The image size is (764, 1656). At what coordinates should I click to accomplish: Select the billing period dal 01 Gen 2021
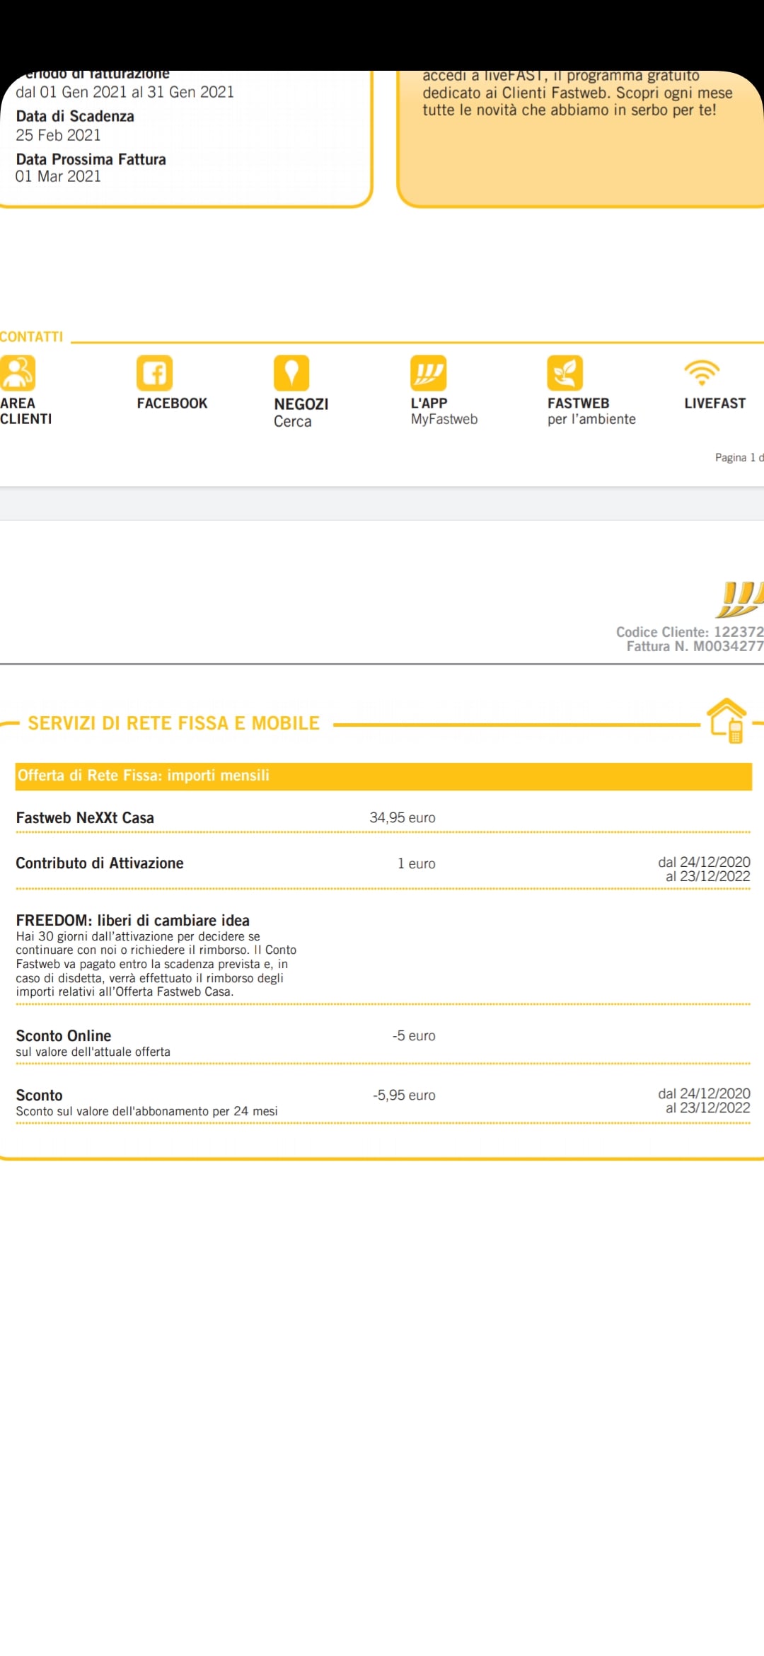tap(125, 92)
